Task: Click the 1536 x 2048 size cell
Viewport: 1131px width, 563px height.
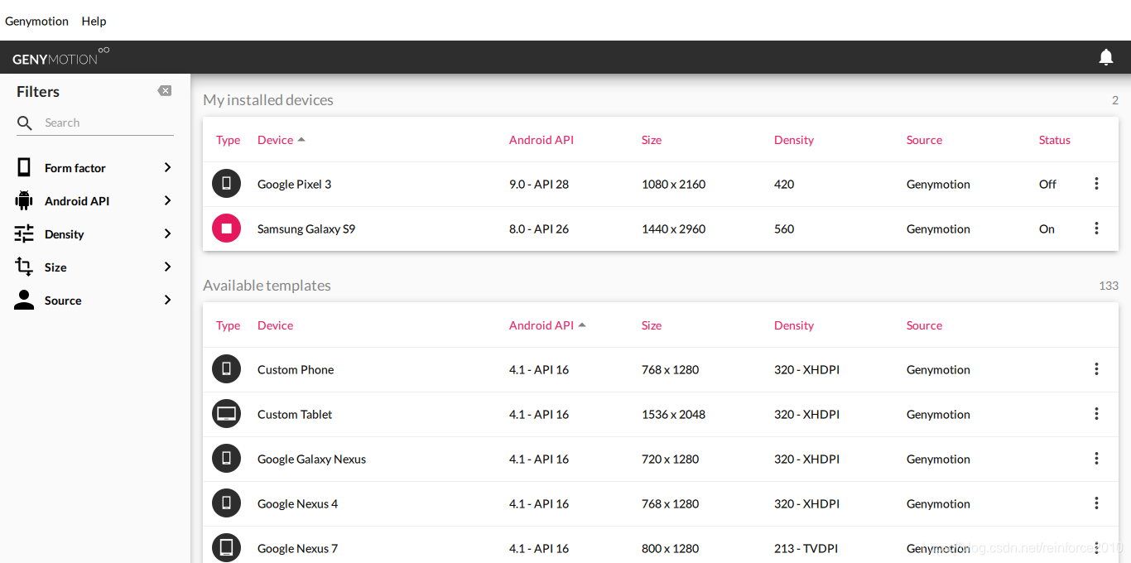Action: point(673,414)
